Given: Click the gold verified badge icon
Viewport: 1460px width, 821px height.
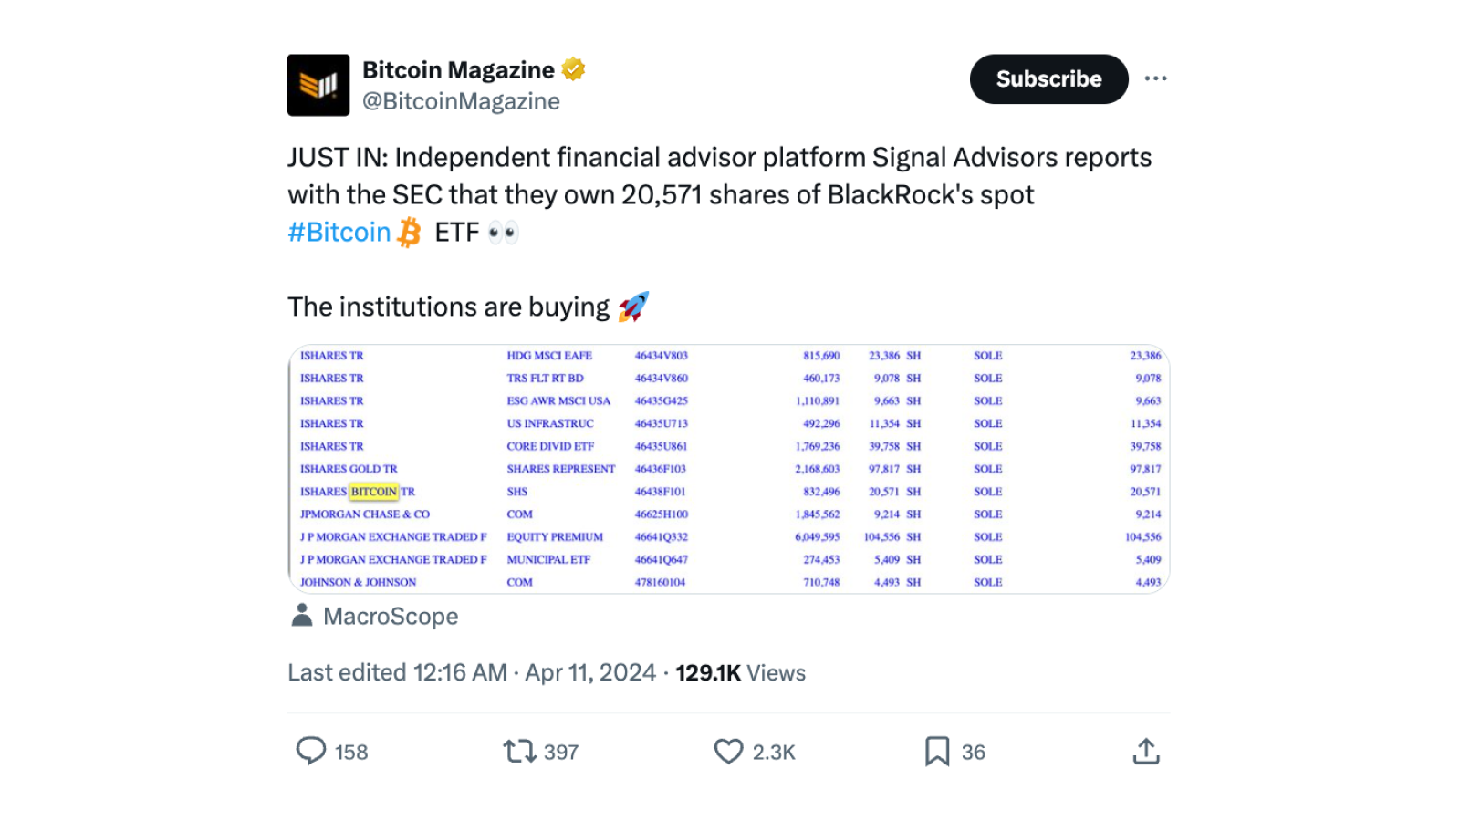Looking at the screenshot, I should click(x=573, y=69).
